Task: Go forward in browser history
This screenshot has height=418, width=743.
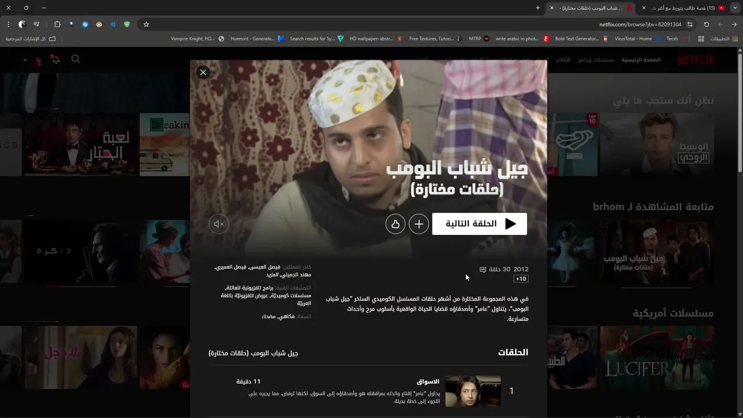Action: click(x=720, y=24)
